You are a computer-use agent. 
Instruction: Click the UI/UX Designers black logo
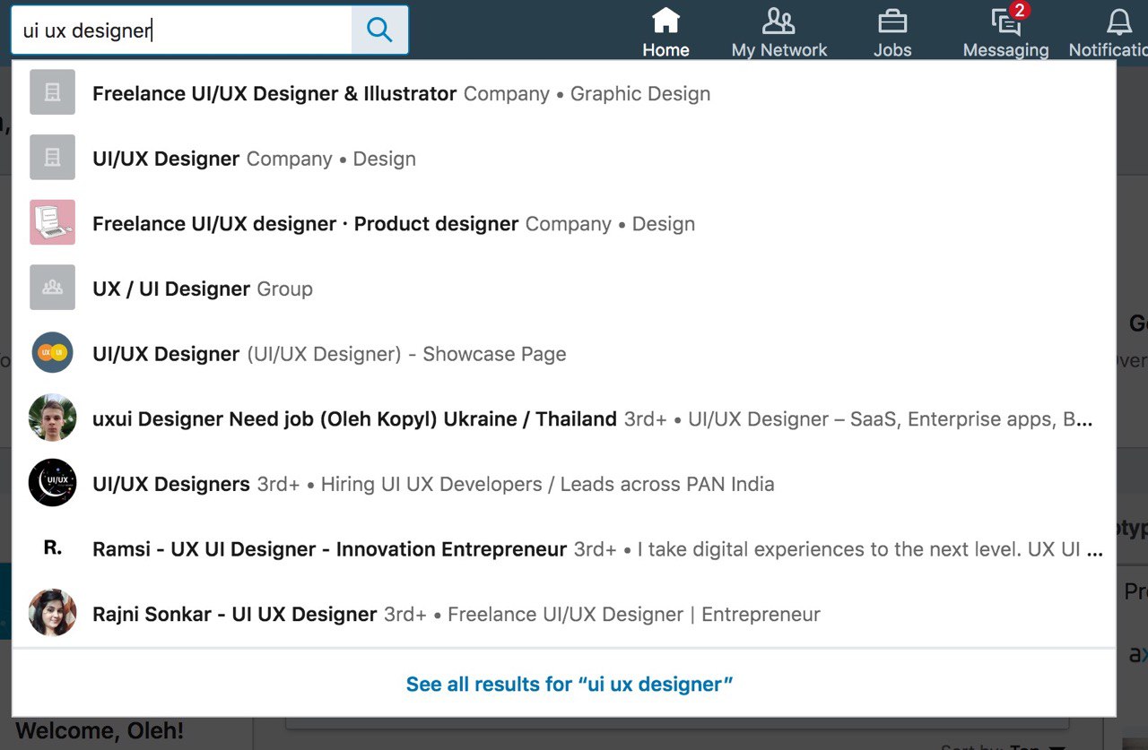[52, 483]
